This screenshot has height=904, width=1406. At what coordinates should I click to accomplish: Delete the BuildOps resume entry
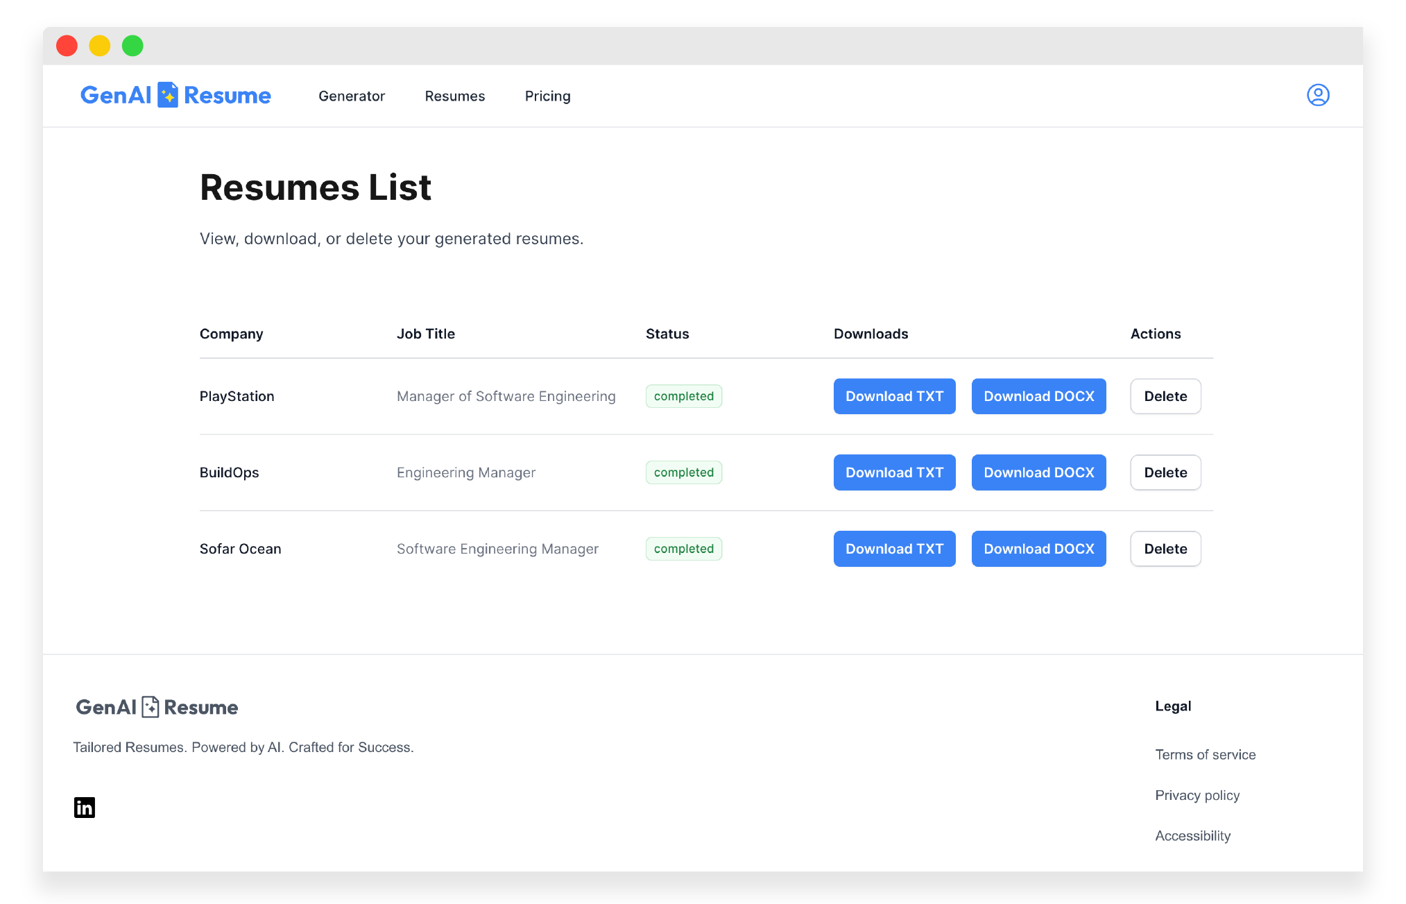point(1165,472)
